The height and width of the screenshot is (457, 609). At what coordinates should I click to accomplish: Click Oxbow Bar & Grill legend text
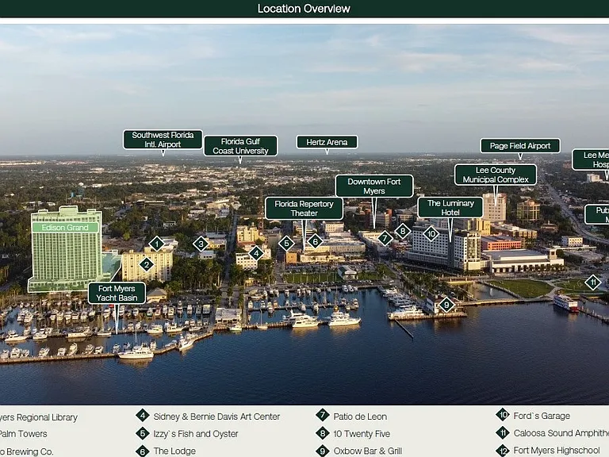click(x=368, y=451)
